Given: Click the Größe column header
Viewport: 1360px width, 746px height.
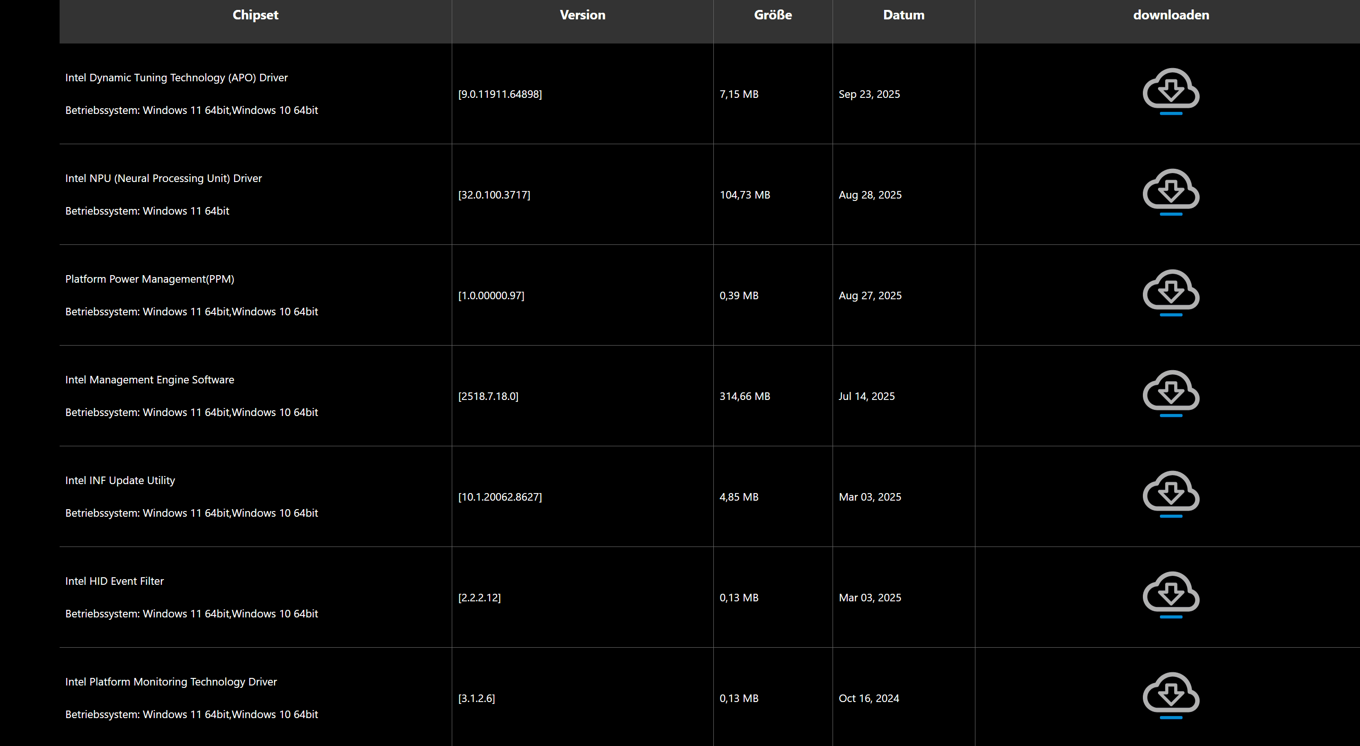Looking at the screenshot, I should pyautogui.click(x=772, y=15).
